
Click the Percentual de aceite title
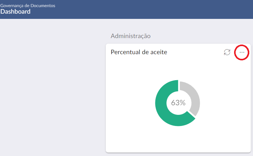coord(139,52)
